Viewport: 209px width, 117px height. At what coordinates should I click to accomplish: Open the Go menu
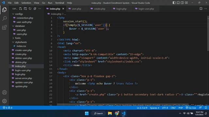coord(43,3)
